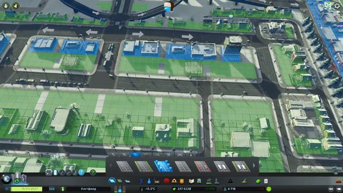
Task: Click the second round top-left icon
Action: 16,6
